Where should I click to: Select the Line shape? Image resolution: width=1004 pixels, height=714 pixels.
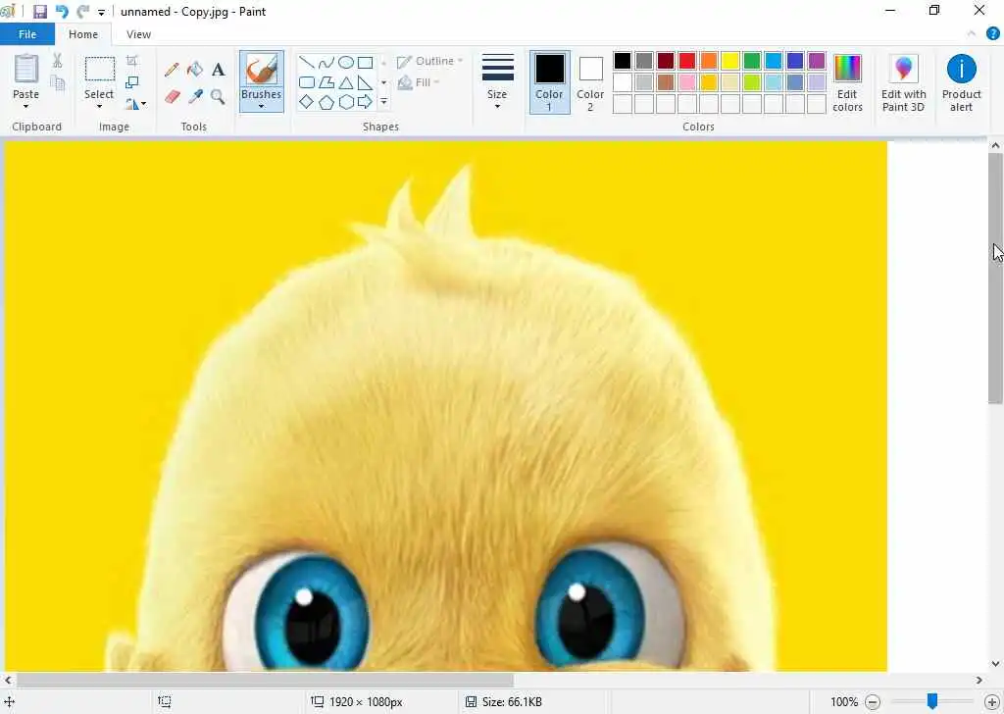pos(307,62)
